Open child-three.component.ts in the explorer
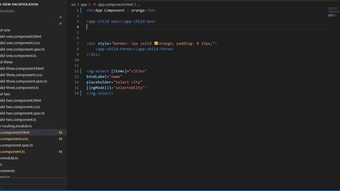340x191 pixels. click(20, 88)
